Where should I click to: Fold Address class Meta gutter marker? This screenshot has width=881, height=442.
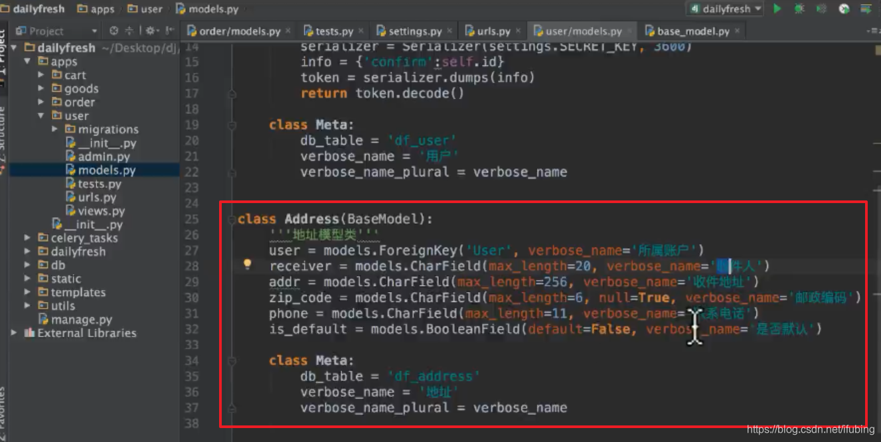click(232, 360)
